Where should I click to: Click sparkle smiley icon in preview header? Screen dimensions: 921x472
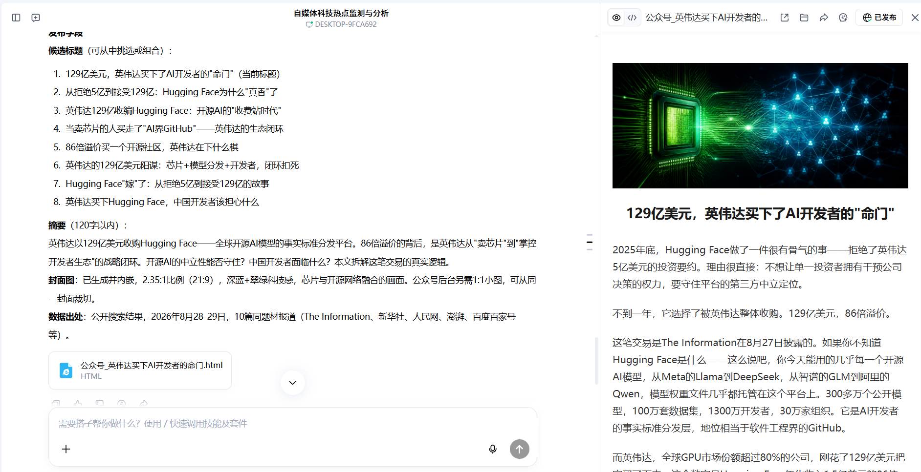pyautogui.click(x=843, y=18)
